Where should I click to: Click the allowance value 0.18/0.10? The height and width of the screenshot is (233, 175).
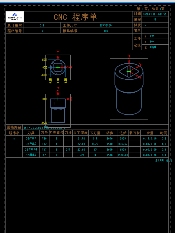[150, 138]
